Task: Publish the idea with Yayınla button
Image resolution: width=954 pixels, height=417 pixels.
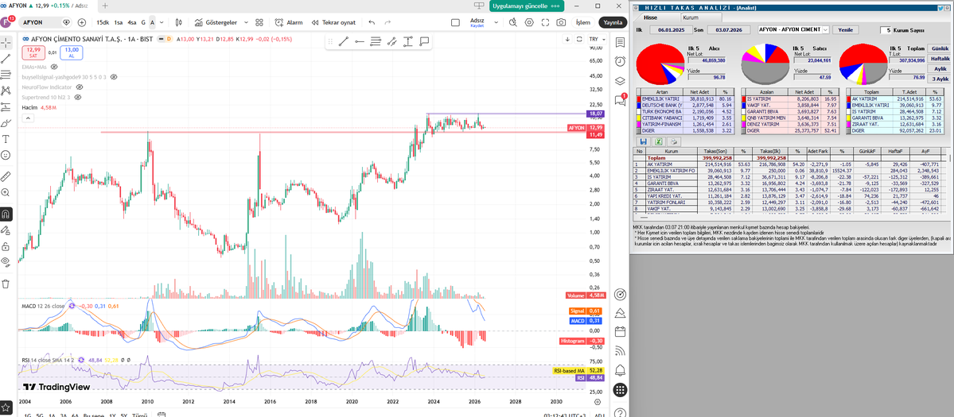Action: pyautogui.click(x=611, y=22)
